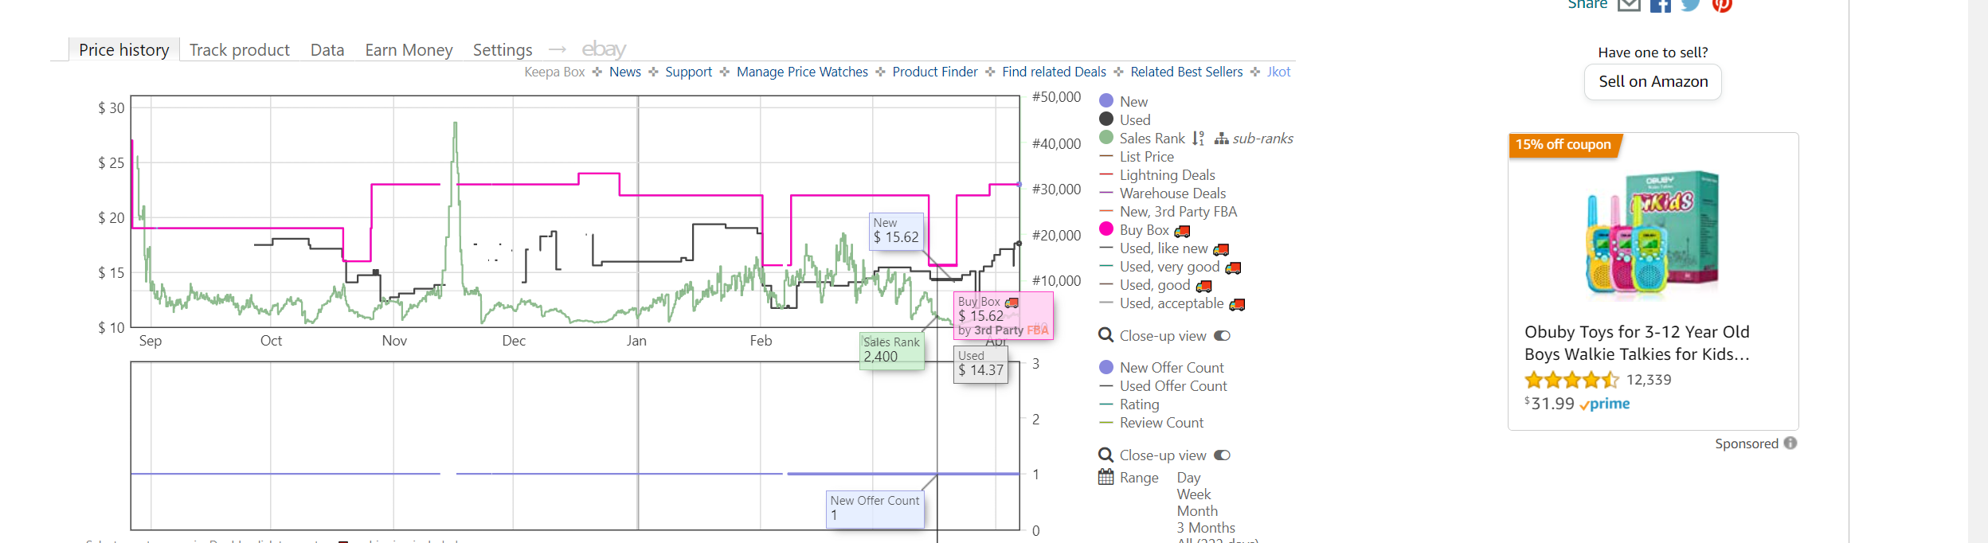This screenshot has height=543, width=1988.
Task: Click the Sell on Amazon button
Action: pyautogui.click(x=1653, y=82)
